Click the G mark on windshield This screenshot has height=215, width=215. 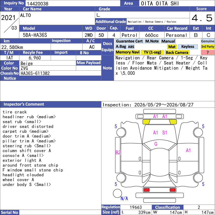156,144
